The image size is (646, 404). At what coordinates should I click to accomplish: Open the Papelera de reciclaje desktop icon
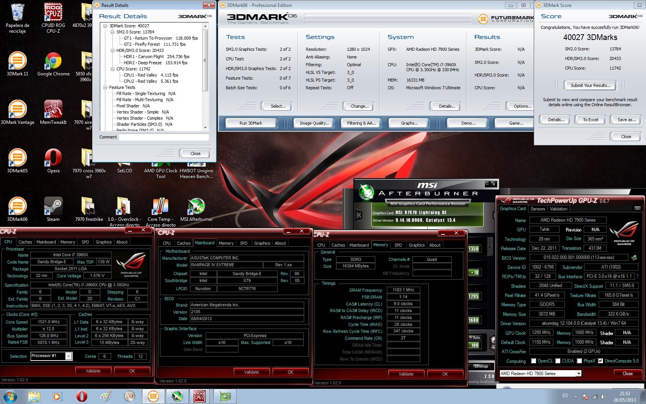[17, 18]
